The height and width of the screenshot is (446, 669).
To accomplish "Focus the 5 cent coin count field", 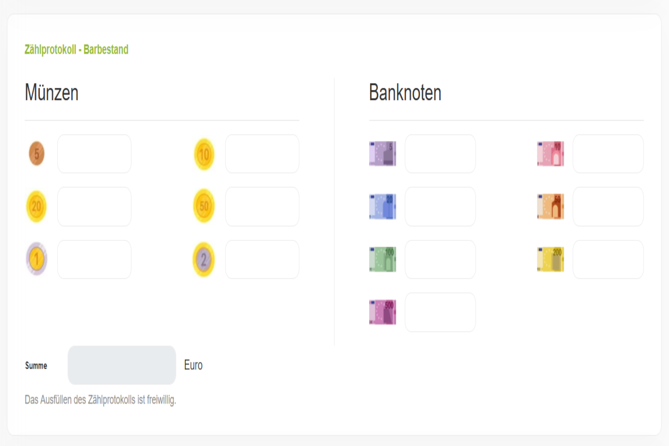I will pos(94,154).
